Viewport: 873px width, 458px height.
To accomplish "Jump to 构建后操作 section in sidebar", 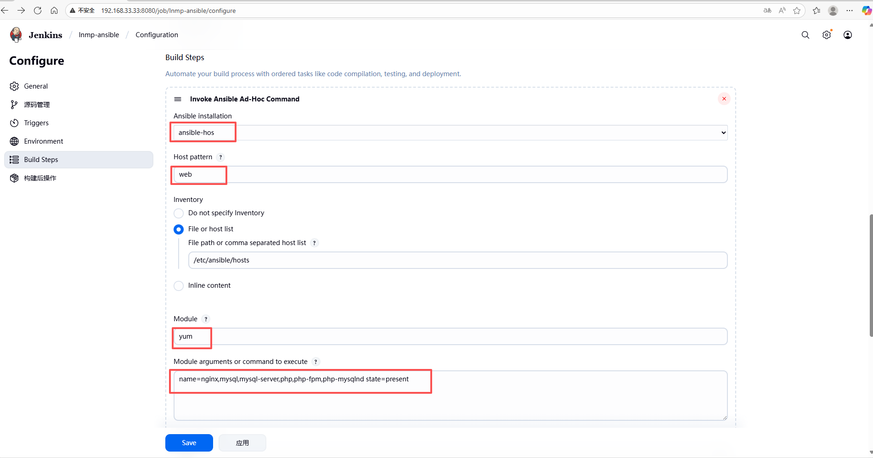I will coord(79,178).
